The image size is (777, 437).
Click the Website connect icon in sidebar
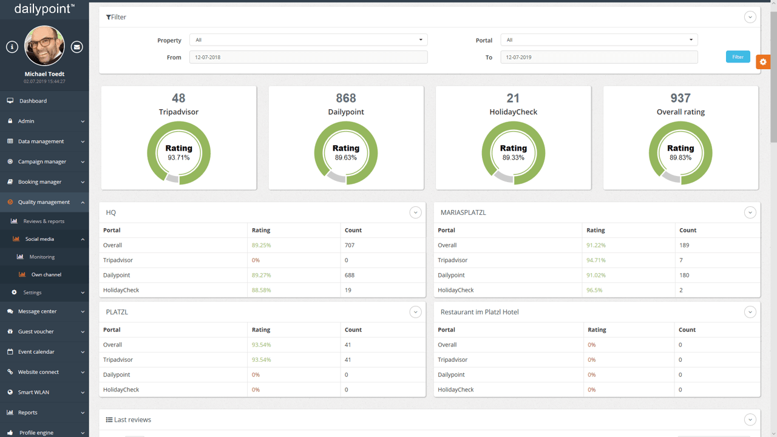[8, 371]
